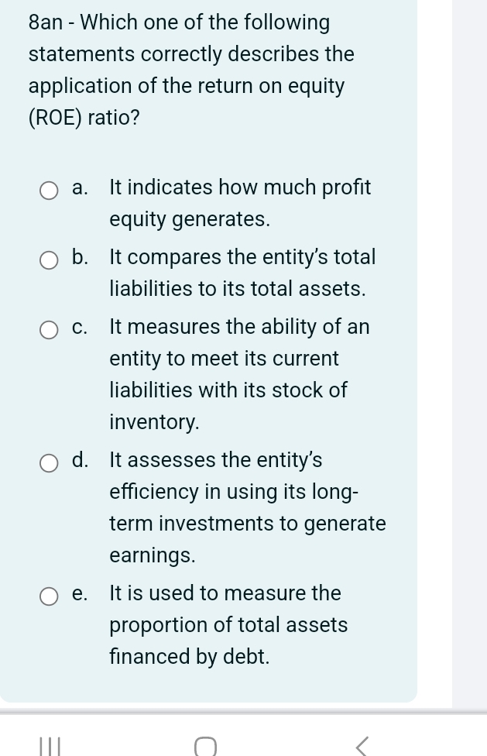Select the radio button for option e
The height and width of the screenshot is (756, 487).
[x=50, y=596]
